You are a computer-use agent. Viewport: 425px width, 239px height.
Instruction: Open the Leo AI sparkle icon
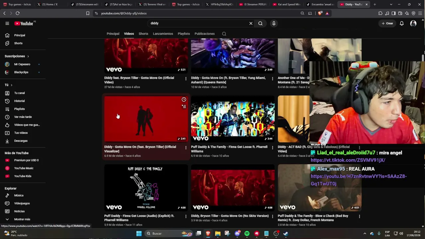(407, 13)
